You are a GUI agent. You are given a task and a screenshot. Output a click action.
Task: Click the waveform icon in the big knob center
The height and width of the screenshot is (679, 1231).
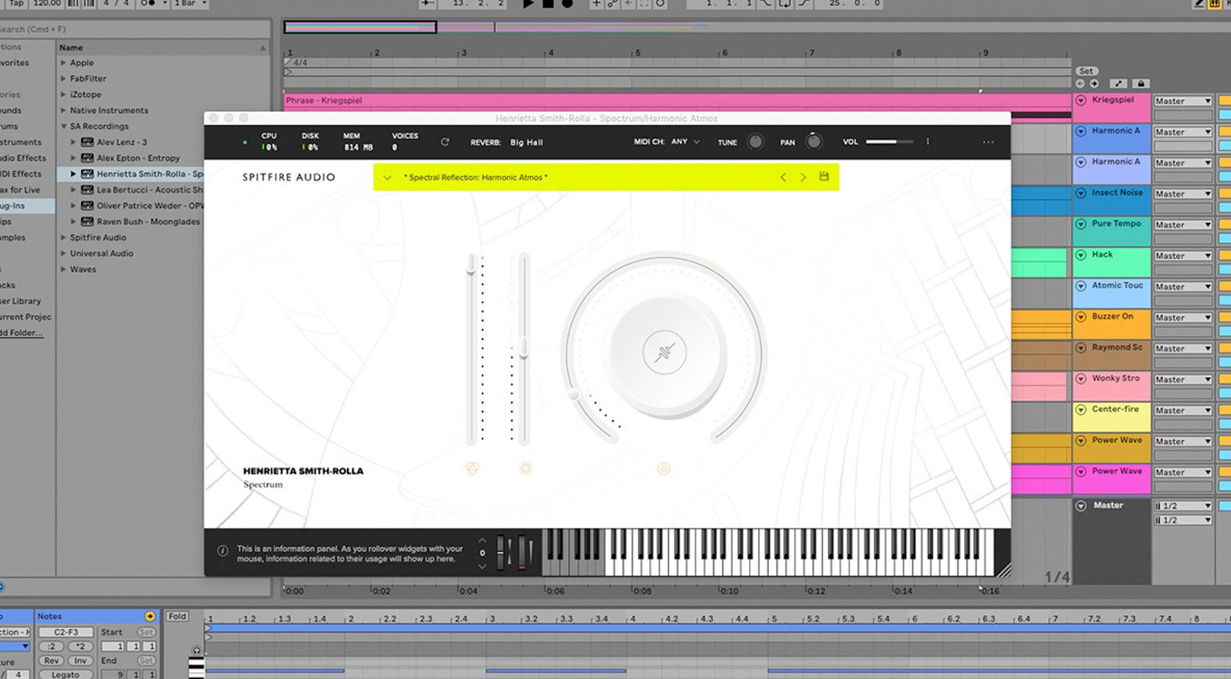point(664,352)
